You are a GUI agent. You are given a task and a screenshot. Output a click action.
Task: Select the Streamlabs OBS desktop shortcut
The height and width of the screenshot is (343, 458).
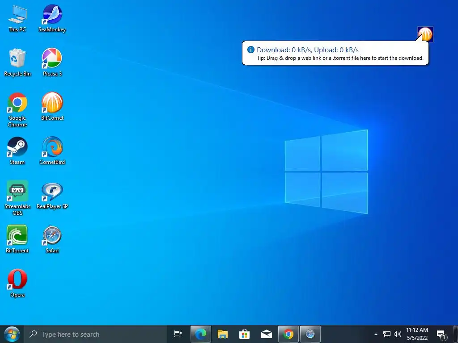(17, 198)
